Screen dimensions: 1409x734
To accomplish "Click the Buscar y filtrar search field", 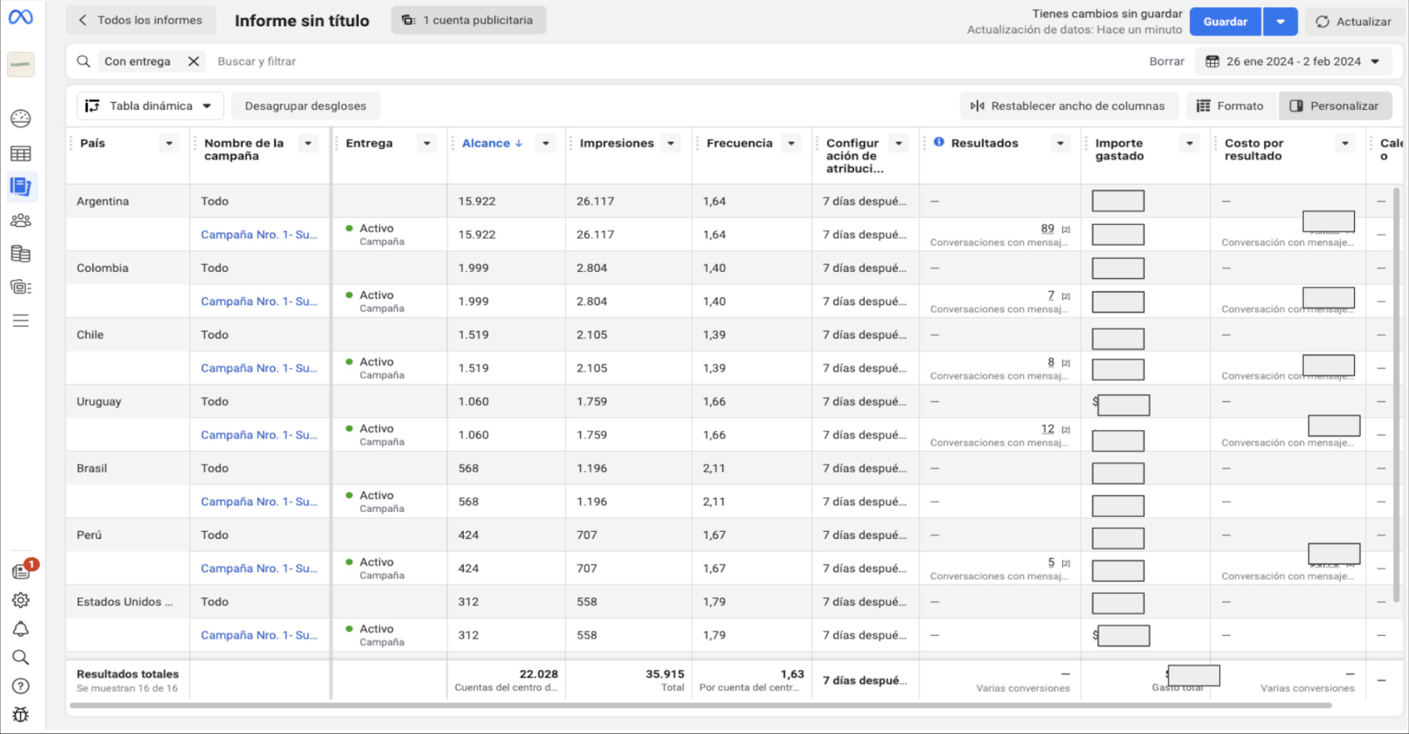I will pos(257,62).
